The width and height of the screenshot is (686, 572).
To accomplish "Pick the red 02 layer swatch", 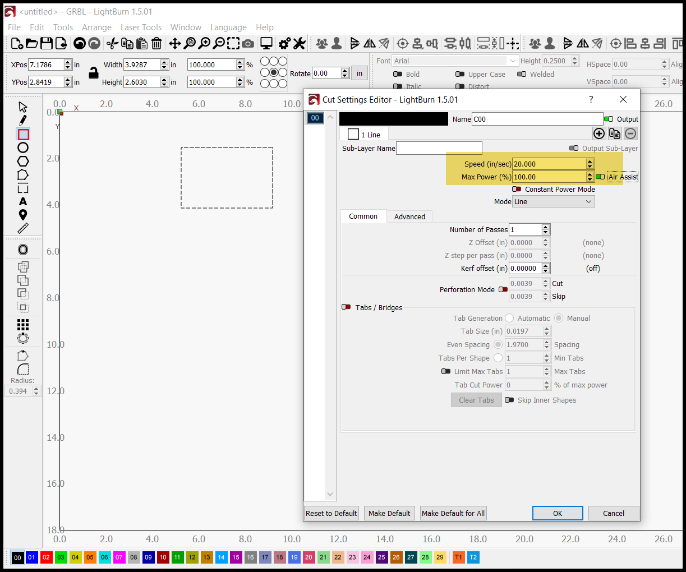I will (47, 557).
